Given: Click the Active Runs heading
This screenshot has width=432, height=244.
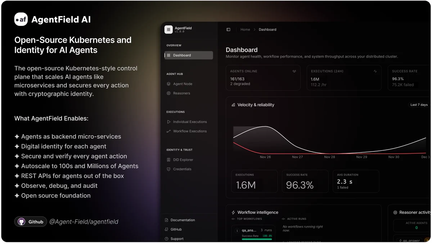Looking at the screenshot, I should pyautogui.click(x=297, y=219).
